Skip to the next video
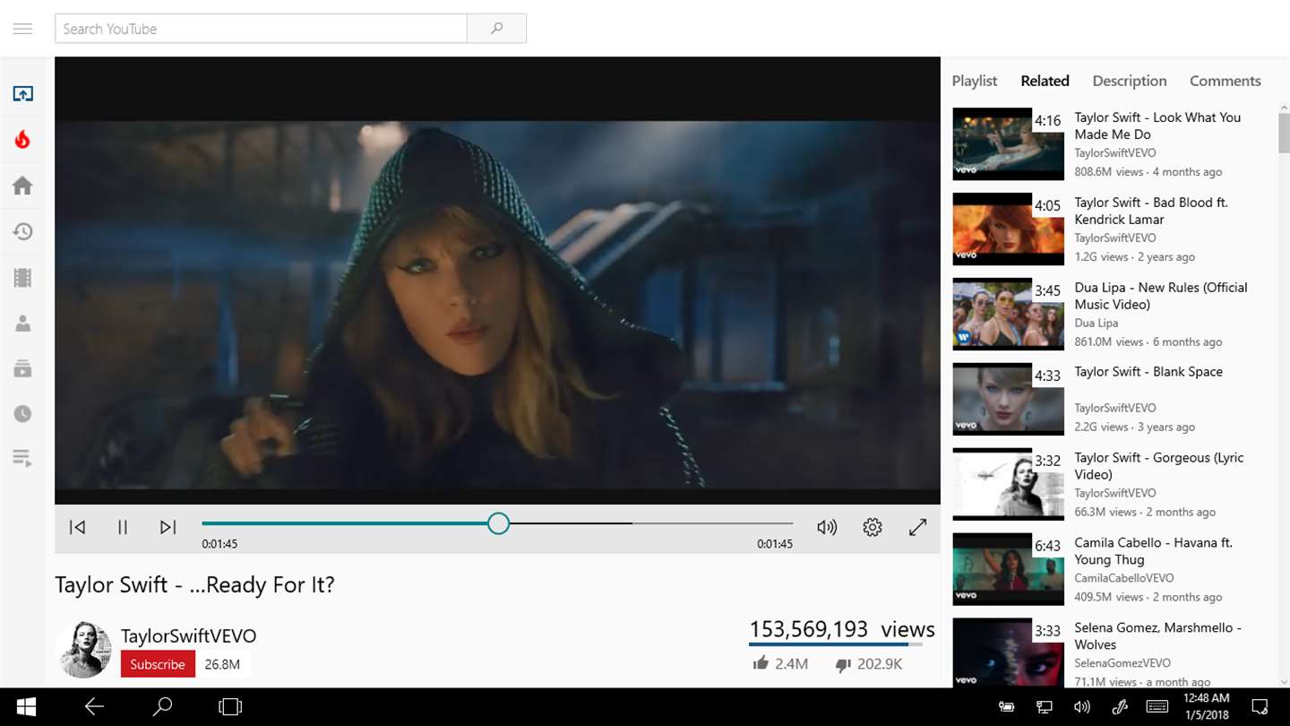The image size is (1290, 726). pyautogui.click(x=168, y=527)
